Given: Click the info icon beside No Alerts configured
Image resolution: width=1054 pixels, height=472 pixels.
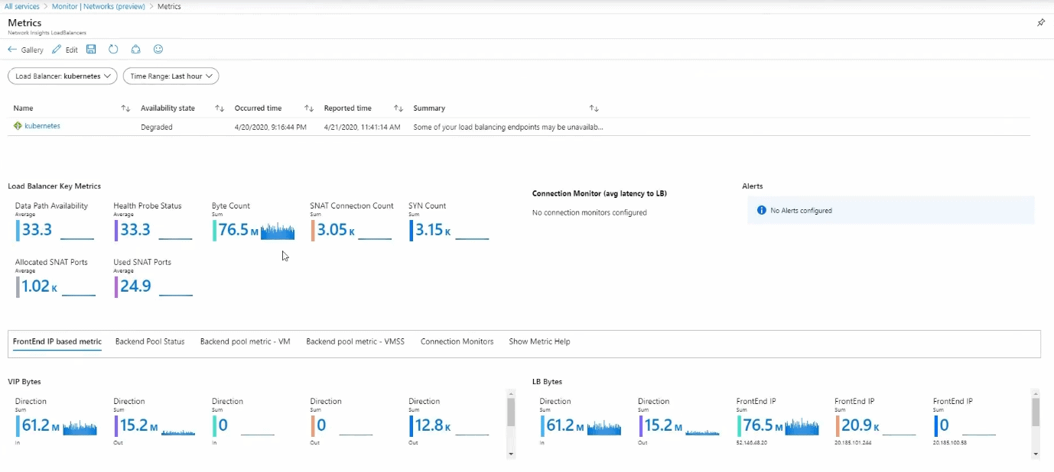Looking at the screenshot, I should [761, 210].
